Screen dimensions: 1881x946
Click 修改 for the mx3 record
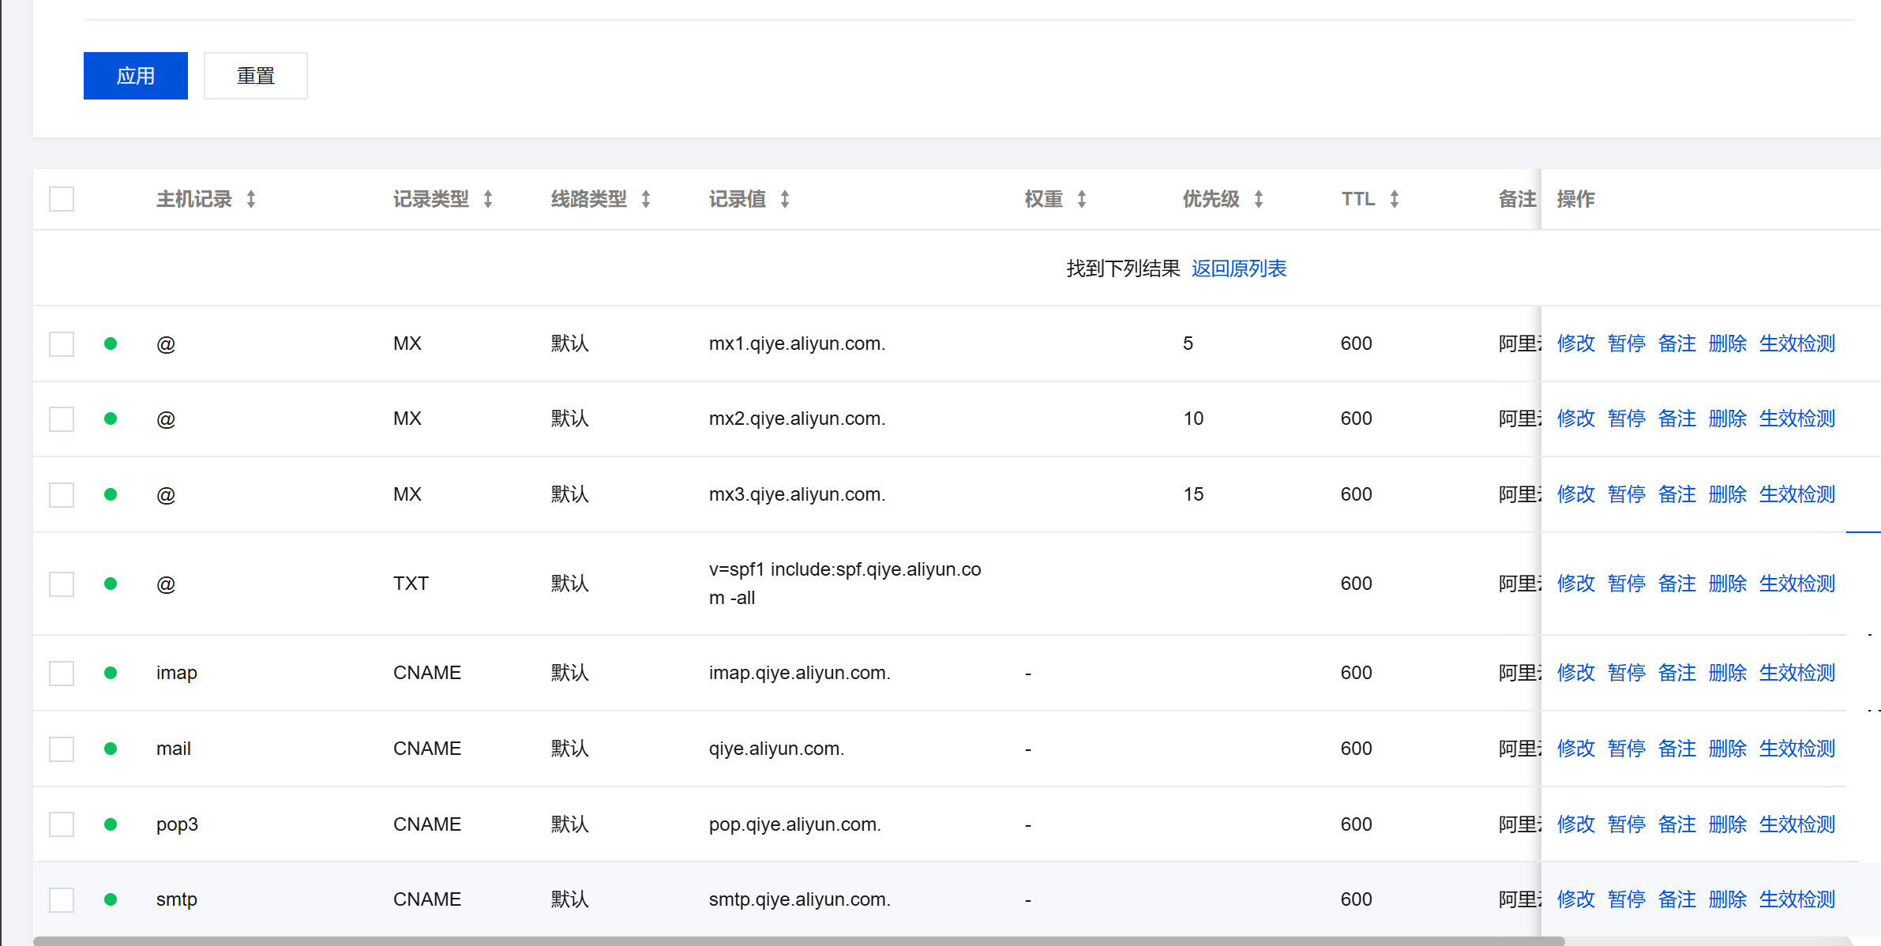pyautogui.click(x=1576, y=494)
